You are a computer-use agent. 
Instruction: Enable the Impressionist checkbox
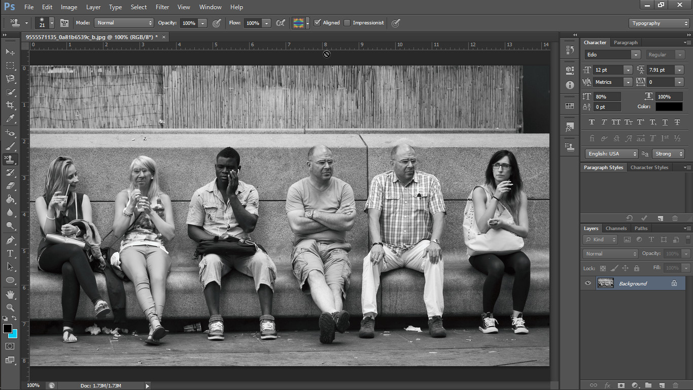click(x=347, y=23)
